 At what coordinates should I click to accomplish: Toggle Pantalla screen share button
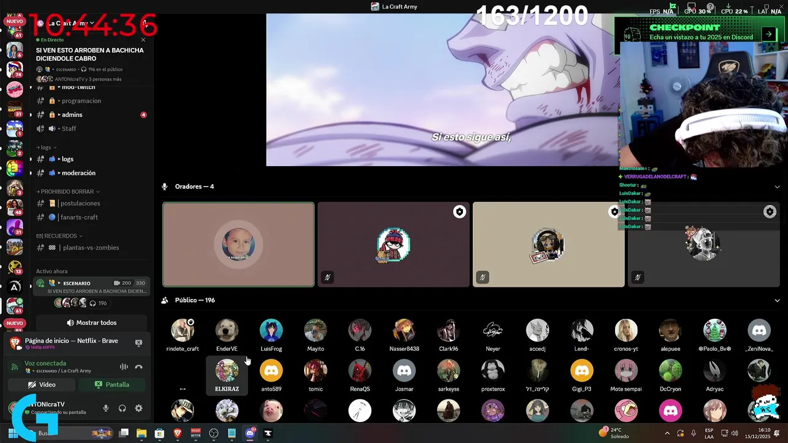click(112, 385)
